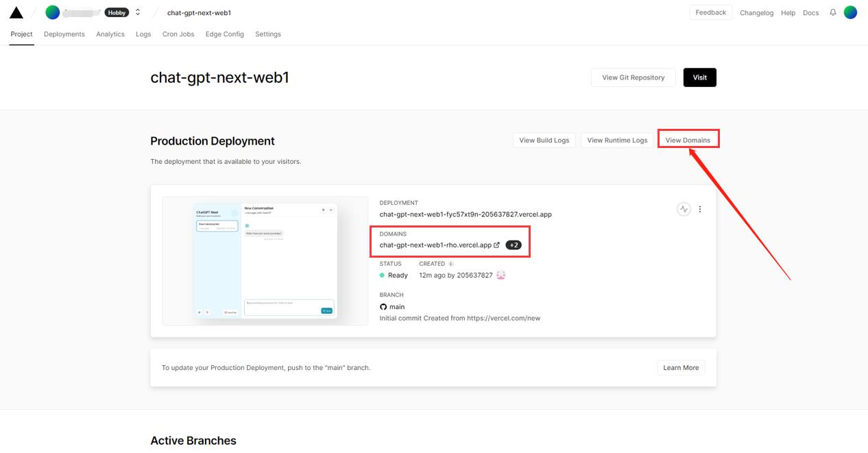Click the chat-gpt-next-web1 project heading

[x=219, y=77]
